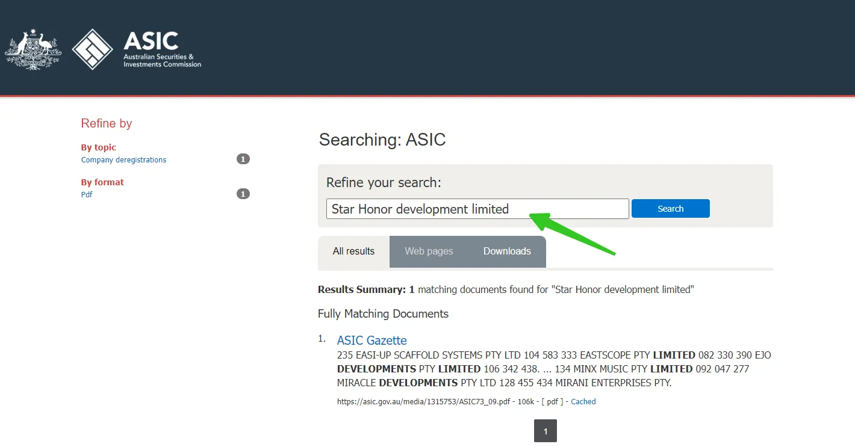Click the blue Search button
Screen dimensions: 855x447
[671, 209]
